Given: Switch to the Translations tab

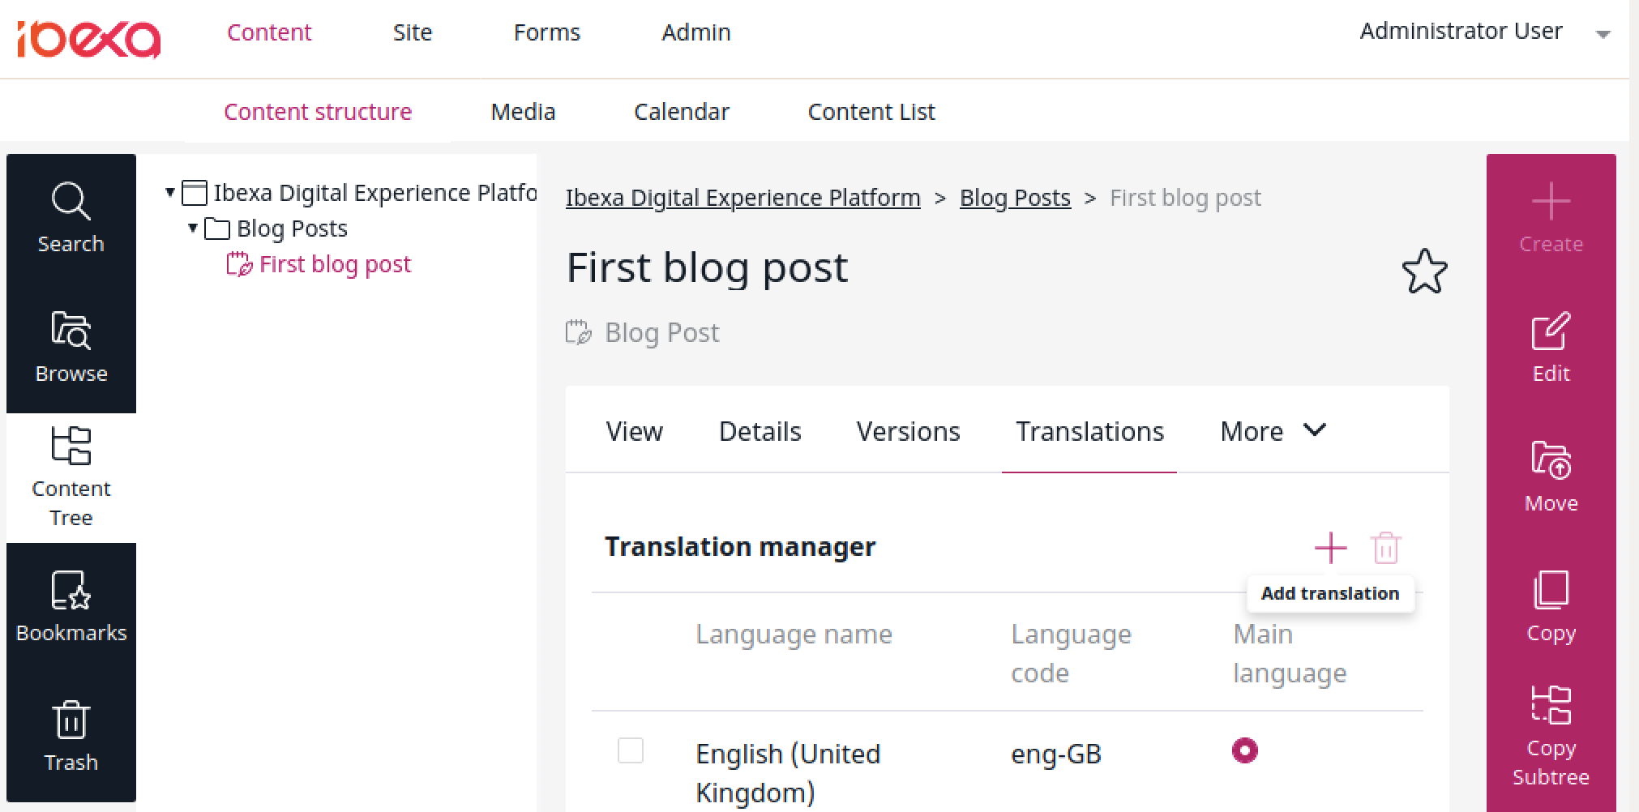Looking at the screenshot, I should [1090, 431].
